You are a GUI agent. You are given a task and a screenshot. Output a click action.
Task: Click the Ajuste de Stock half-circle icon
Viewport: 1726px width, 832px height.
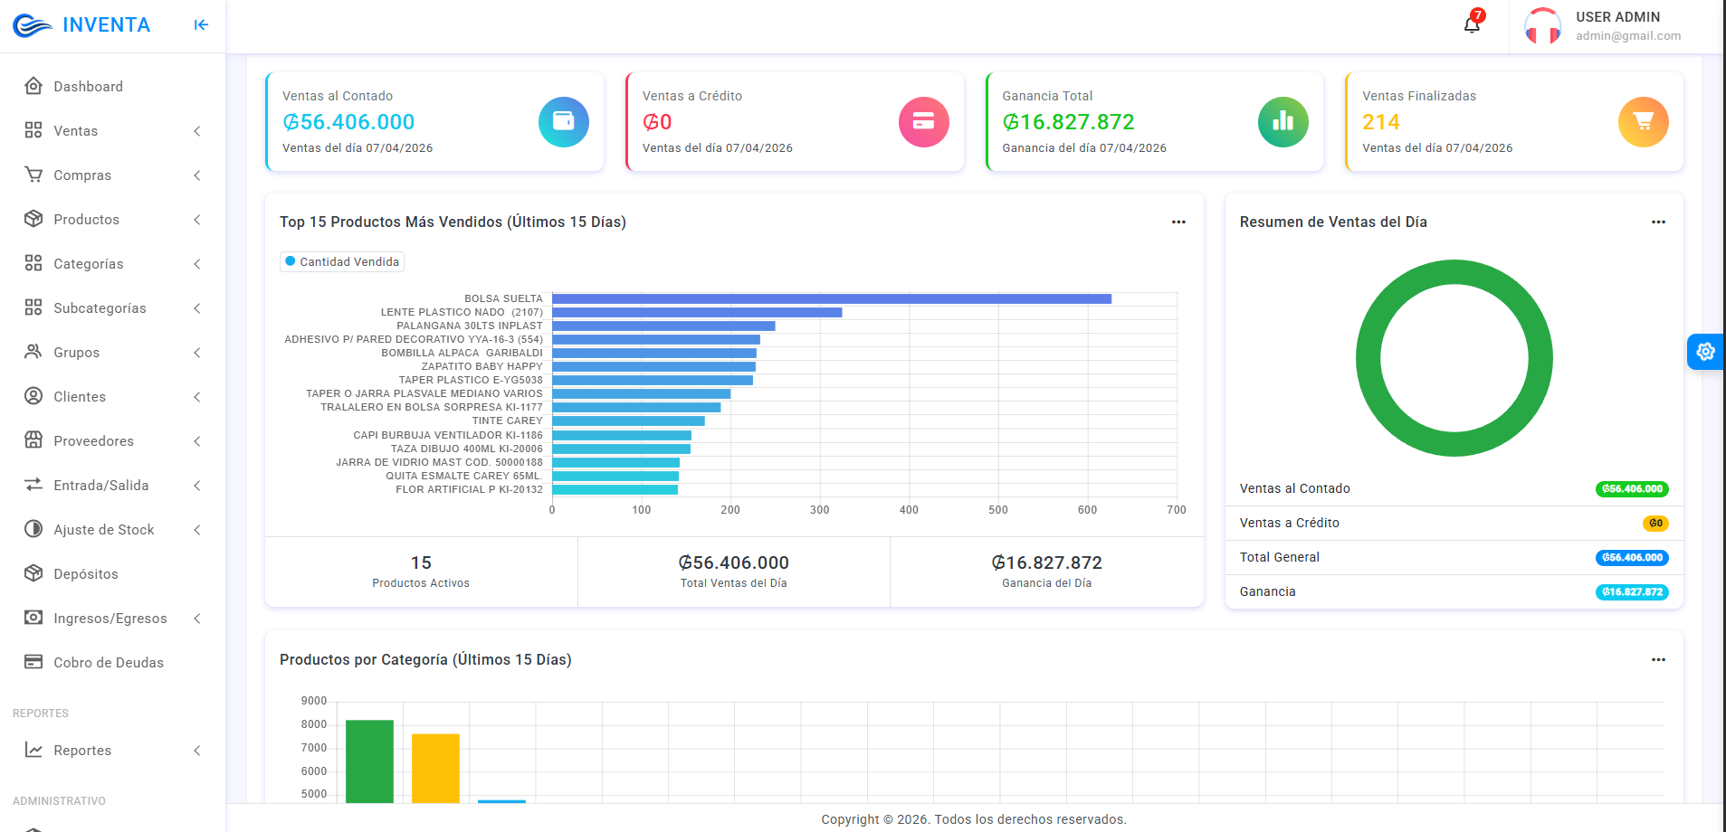pos(33,529)
